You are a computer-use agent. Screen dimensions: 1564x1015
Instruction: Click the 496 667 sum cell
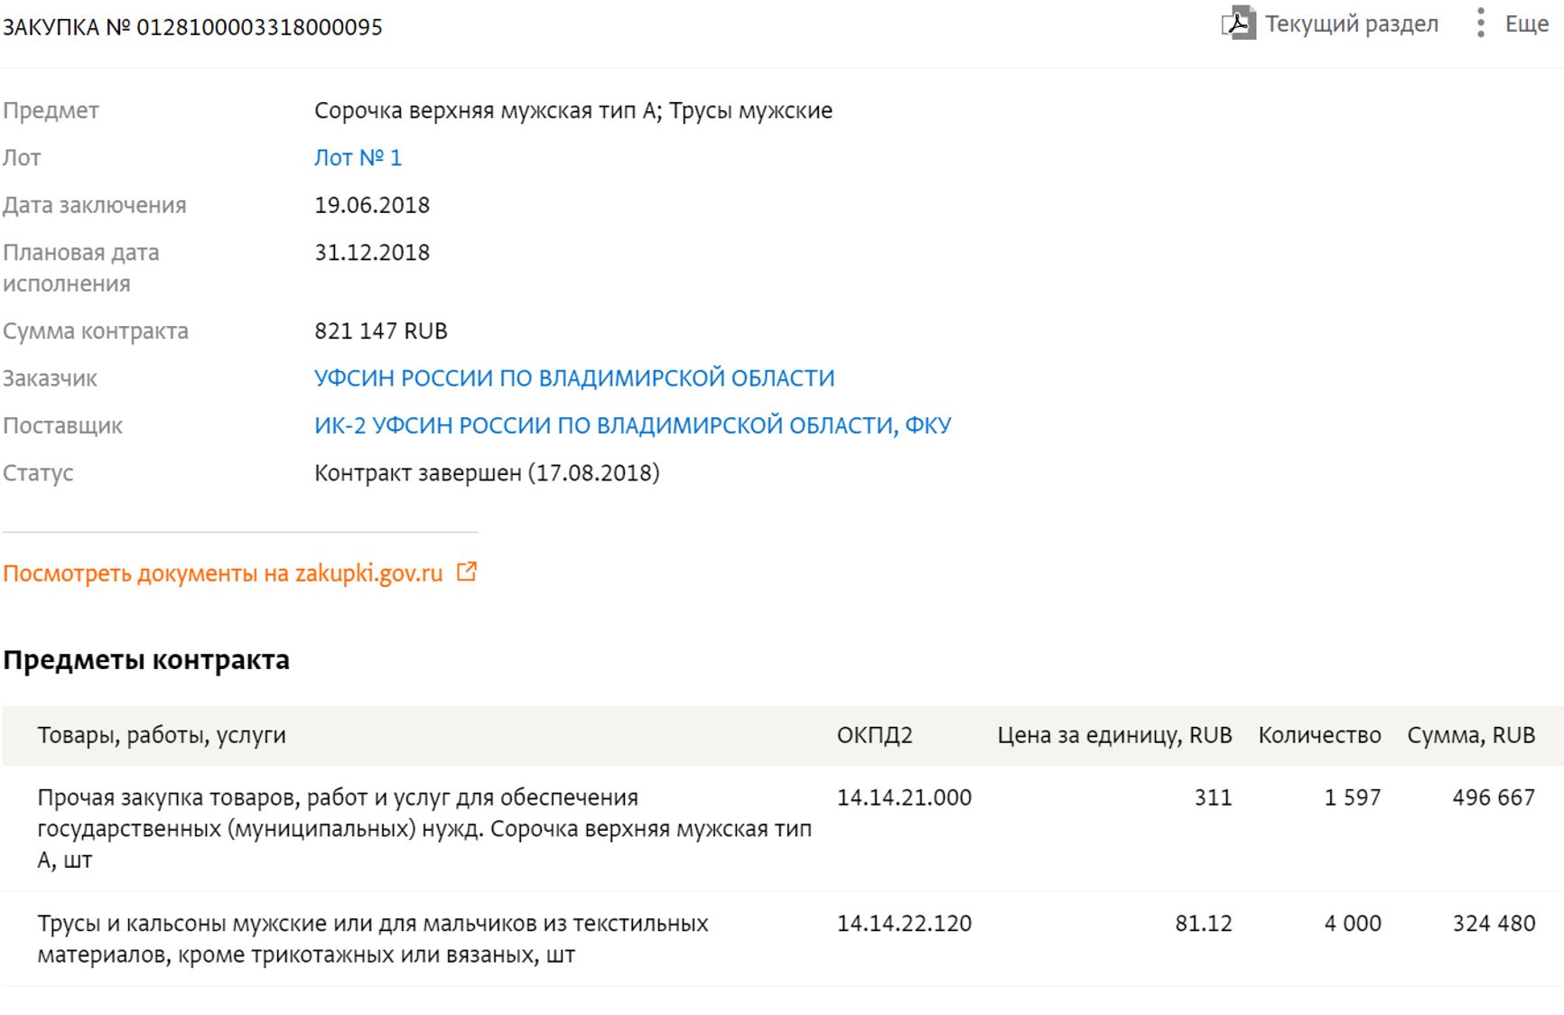coord(1493,797)
